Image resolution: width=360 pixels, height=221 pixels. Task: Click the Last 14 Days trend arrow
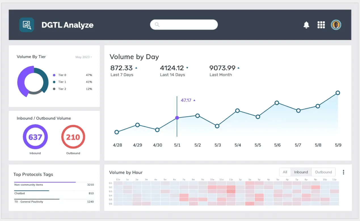point(187,68)
